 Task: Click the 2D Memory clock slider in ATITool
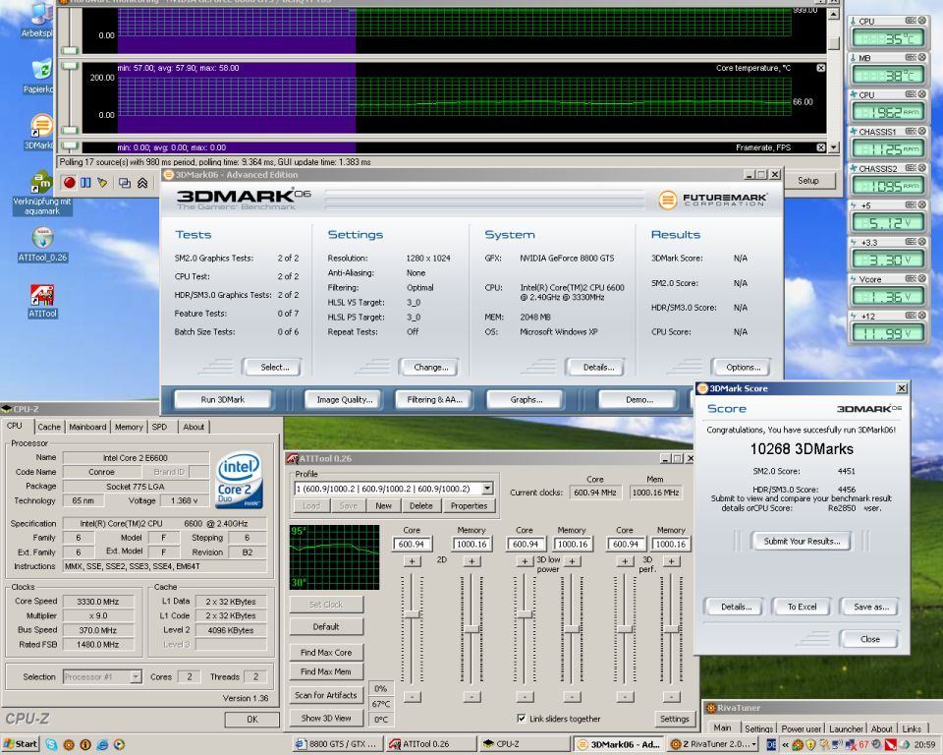(471, 628)
